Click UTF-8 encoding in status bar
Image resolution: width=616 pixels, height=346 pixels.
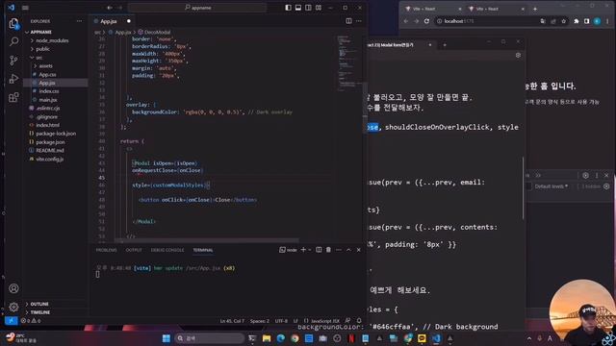(281, 321)
